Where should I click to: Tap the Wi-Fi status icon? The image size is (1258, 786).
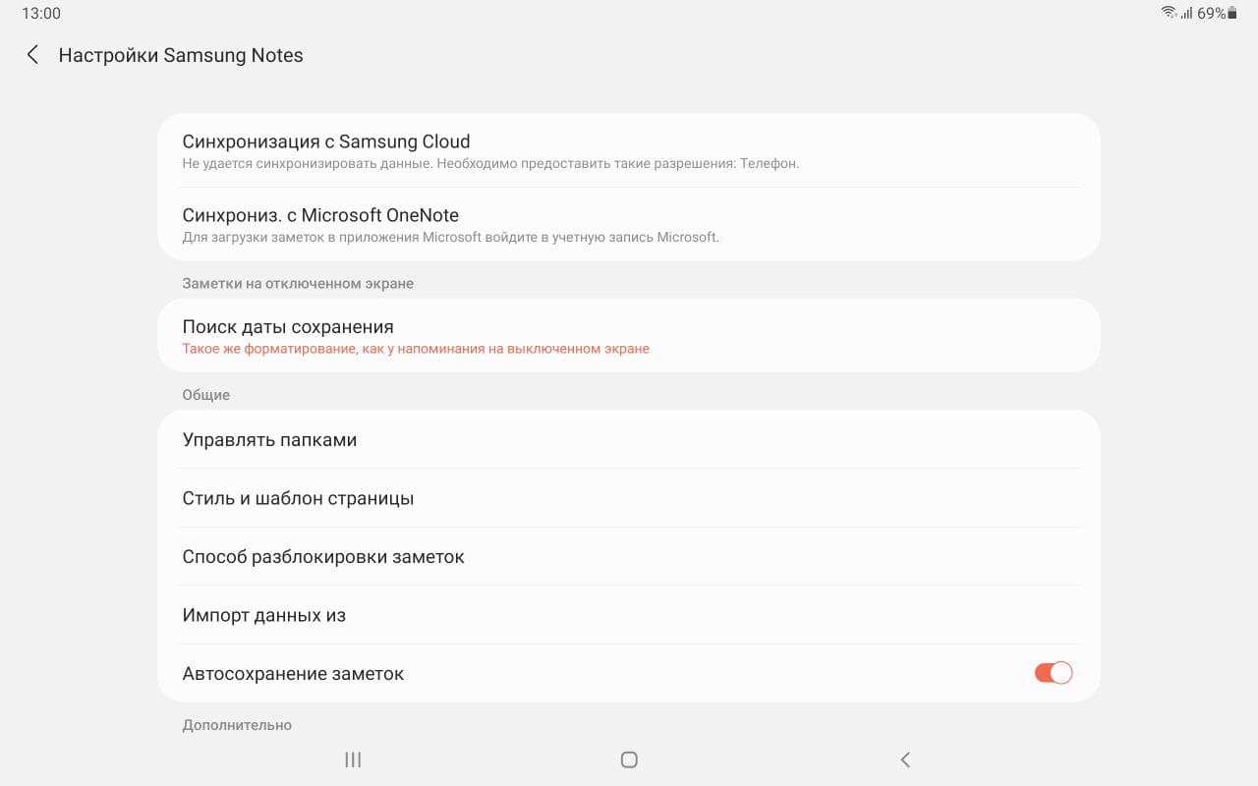[x=1169, y=13]
